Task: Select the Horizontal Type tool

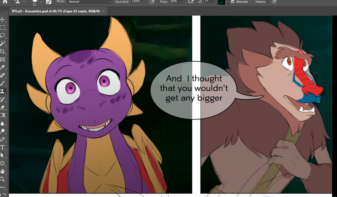Action: pyautogui.click(x=3, y=147)
